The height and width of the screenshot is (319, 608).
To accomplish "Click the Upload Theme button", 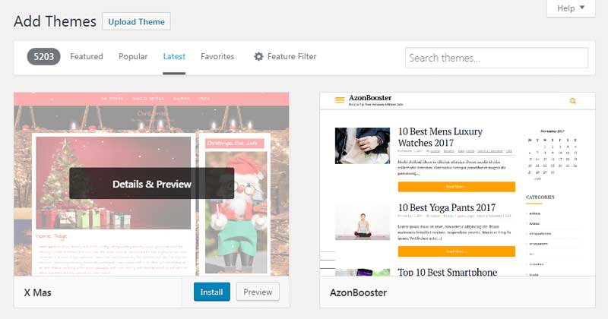I will pos(137,21).
